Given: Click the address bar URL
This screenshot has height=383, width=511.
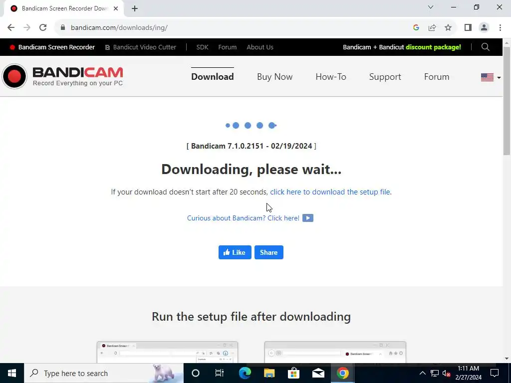Looking at the screenshot, I should click(119, 28).
